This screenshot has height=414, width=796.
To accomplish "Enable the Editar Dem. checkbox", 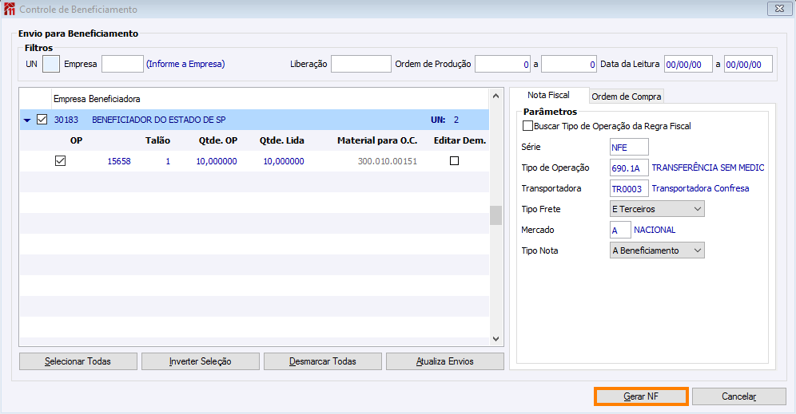I will (x=455, y=160).
